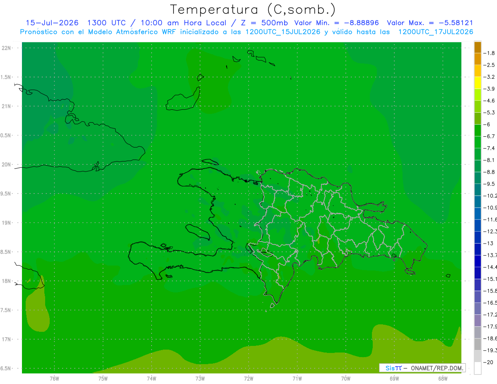Click the dark orange swatch above -1.8
Image resolution: width=497 pixels, height=384 pixels.
pyautogui.click(x=478, y=47)
